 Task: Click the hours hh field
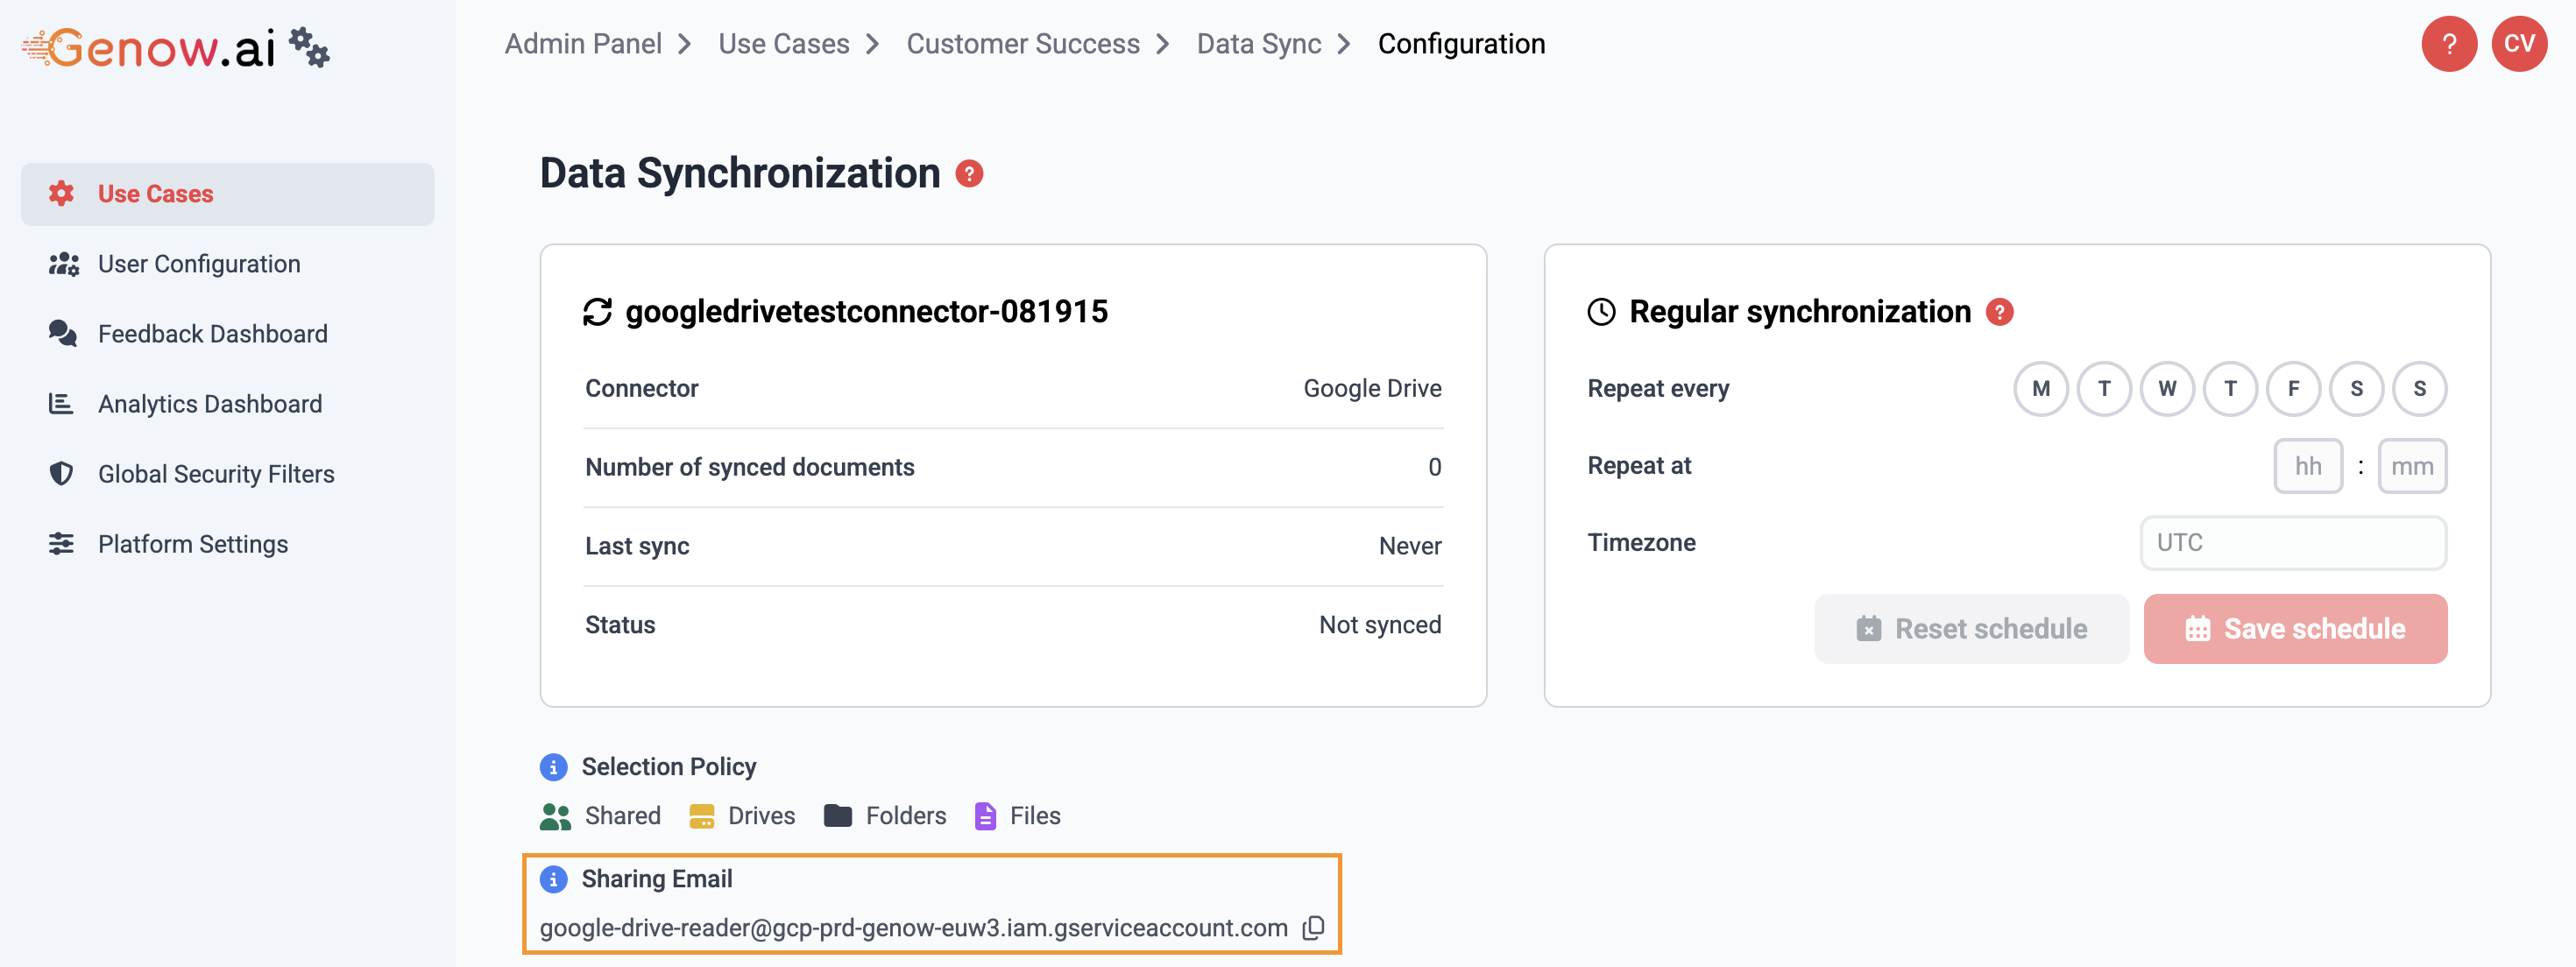pos(2307,466)
